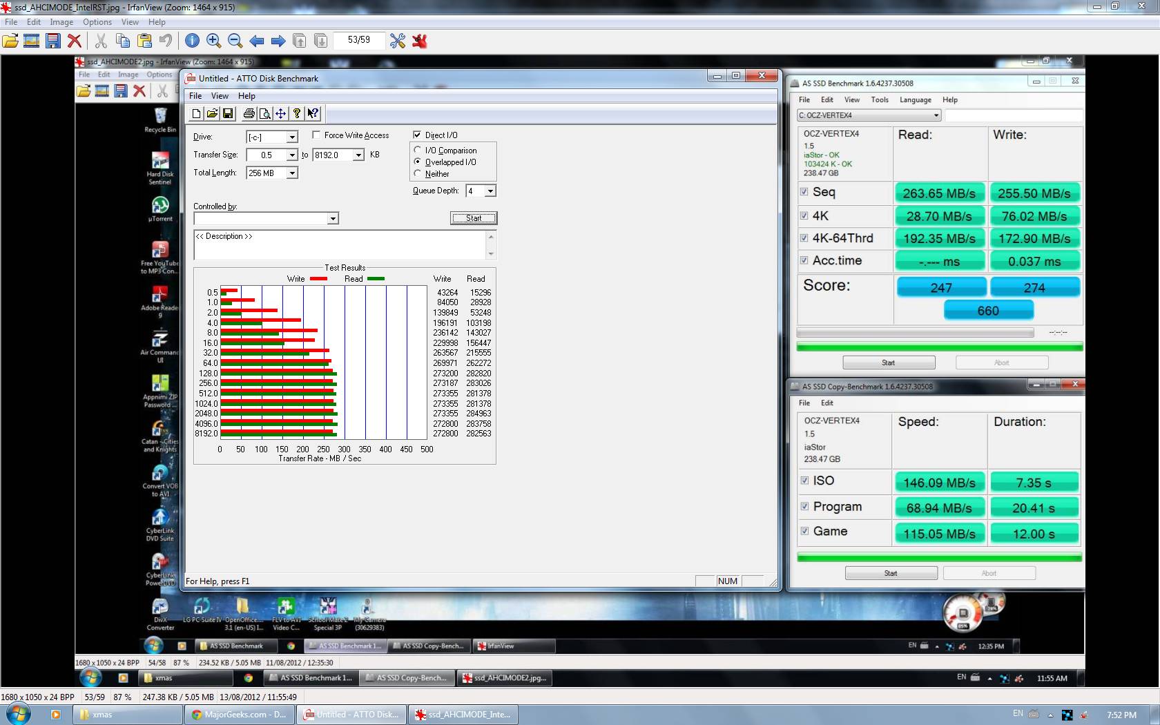
Task: Click IrfanView Cut scissors icon
Action: coord(101,41)
